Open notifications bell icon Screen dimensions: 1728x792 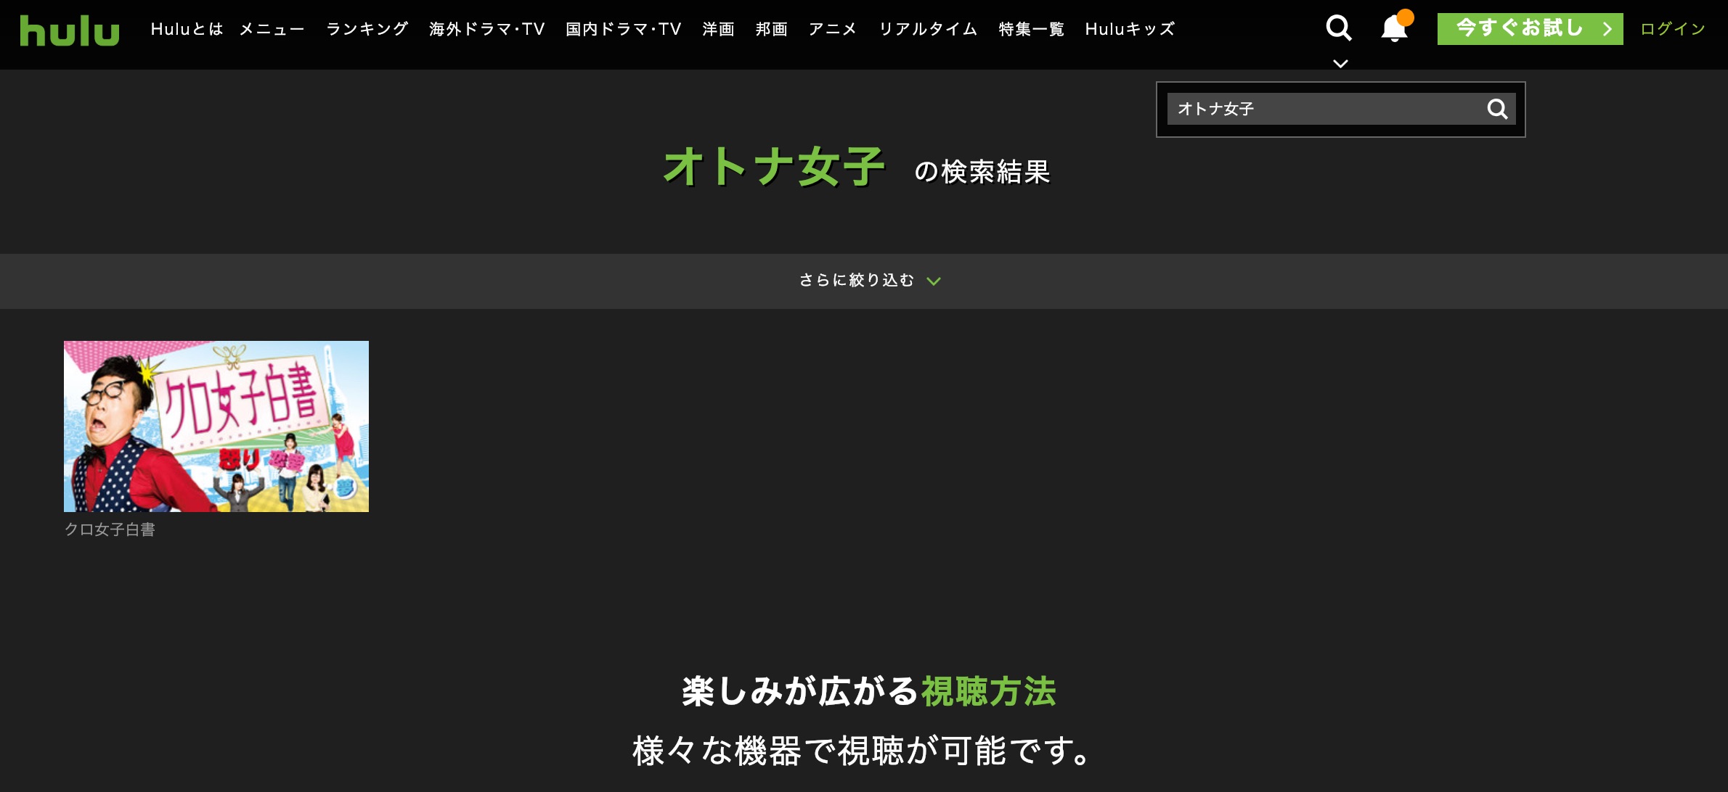click(x=1394, y=29)
